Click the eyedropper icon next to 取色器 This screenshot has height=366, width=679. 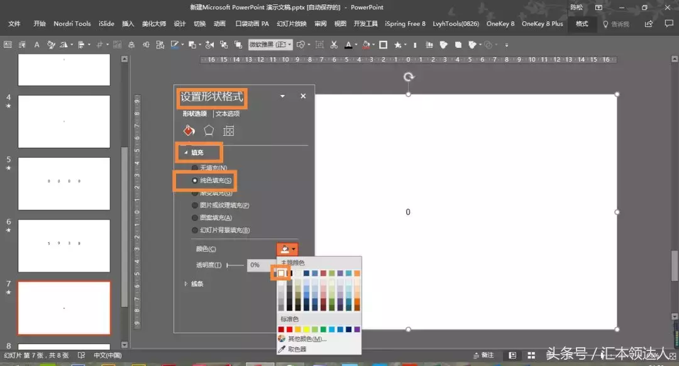[282, 349]
